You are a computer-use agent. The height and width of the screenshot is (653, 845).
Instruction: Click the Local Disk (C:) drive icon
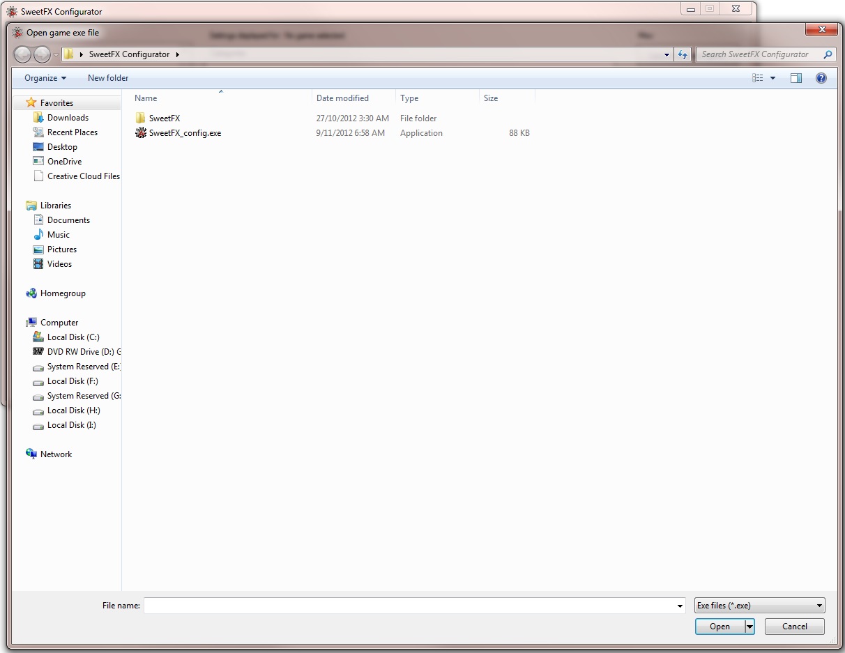click(x=39, y=337)
